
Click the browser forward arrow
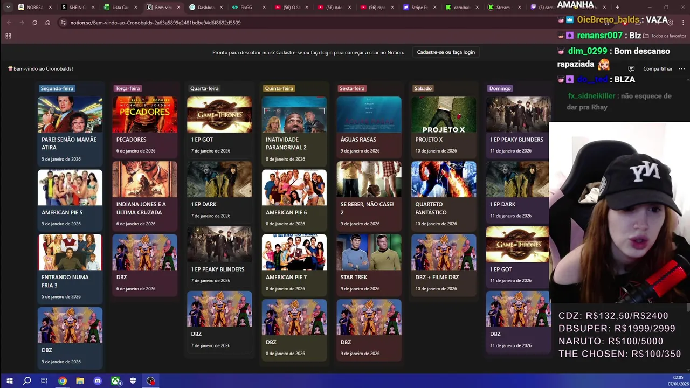click(x=22, y=23)
